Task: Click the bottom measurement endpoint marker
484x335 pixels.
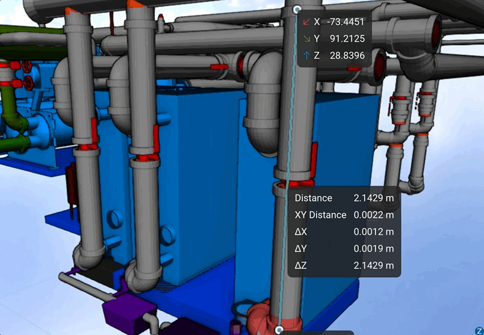Action: point(279,330)
